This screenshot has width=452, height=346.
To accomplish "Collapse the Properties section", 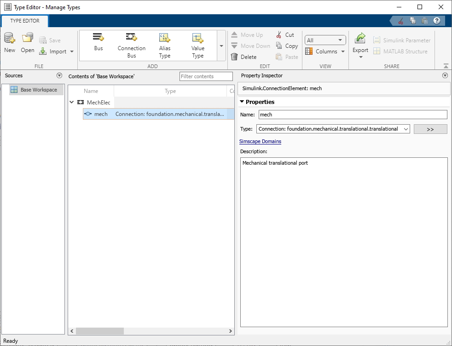I will [242, 102].
